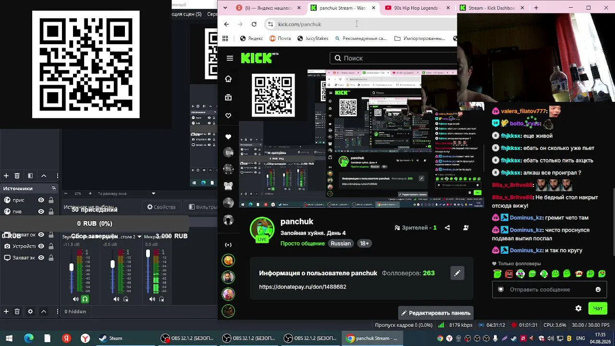Open the 'Просто общение' category link

303,244
